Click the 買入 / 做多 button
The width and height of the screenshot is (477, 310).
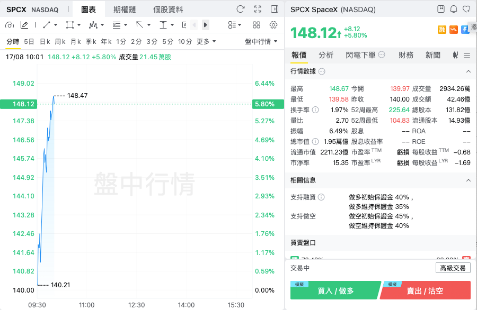pyautogui.click(x=335, y=290)
